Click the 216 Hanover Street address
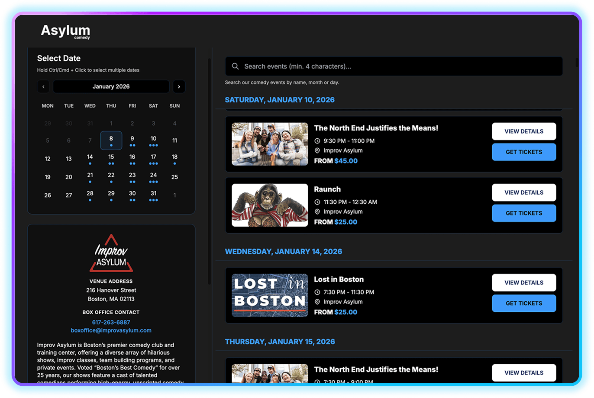This screenshot has width=594, height=398. (x=111, y=290)
